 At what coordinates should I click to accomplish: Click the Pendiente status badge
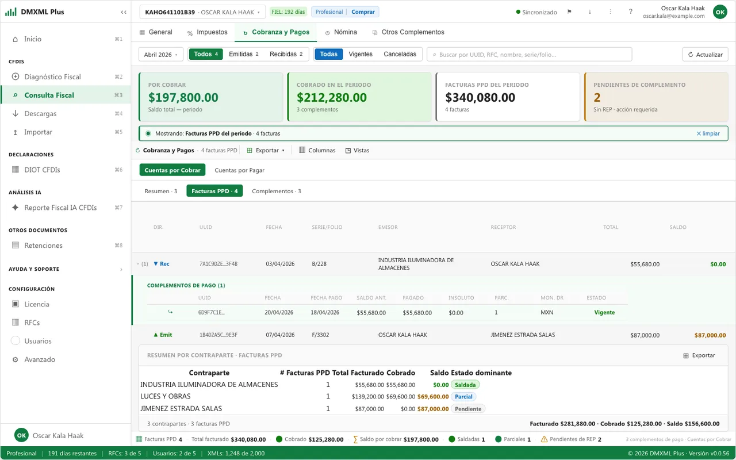coord(468,409)
